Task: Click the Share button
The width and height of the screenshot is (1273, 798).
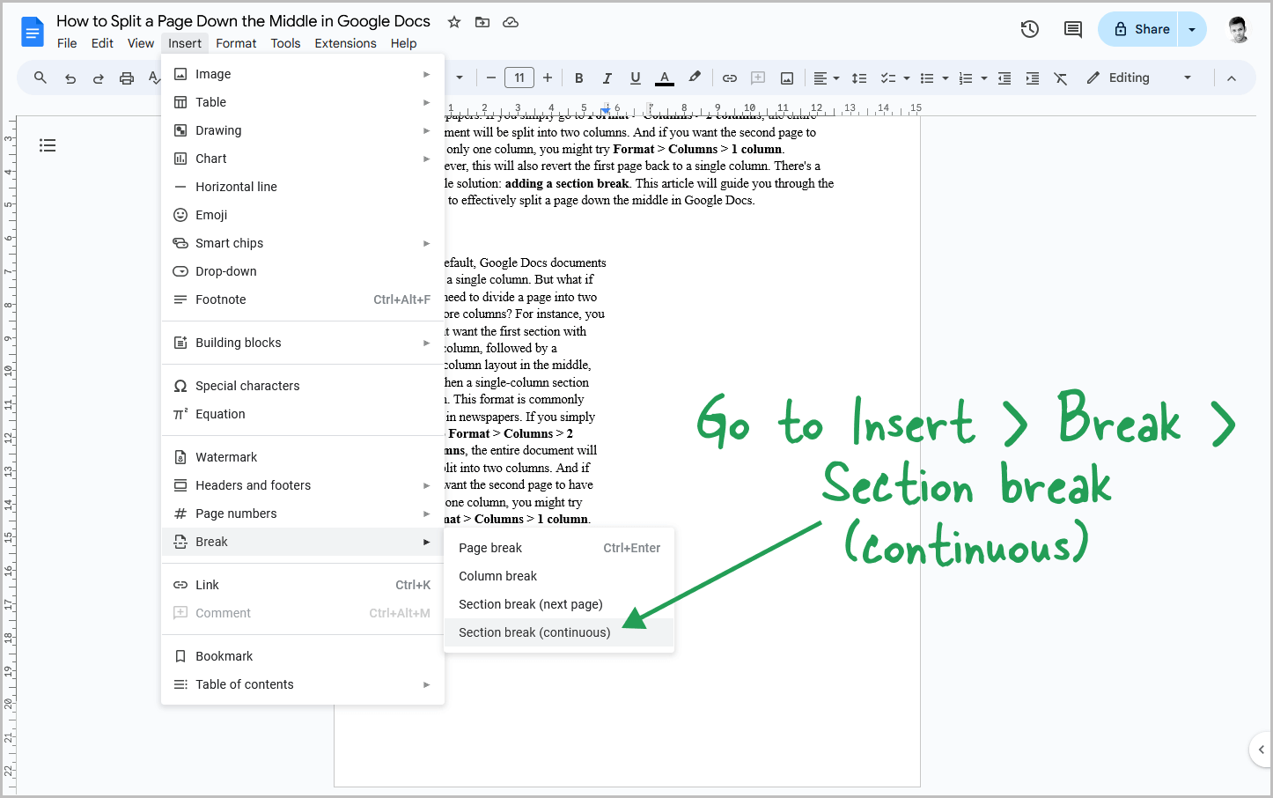Action: click(1137, 29)
